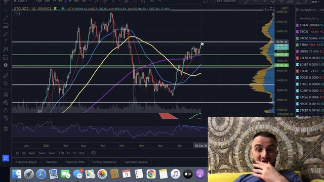Open Messages from the Dock
The height and width of the screenshot is (182, 324).
coord(78,174)
